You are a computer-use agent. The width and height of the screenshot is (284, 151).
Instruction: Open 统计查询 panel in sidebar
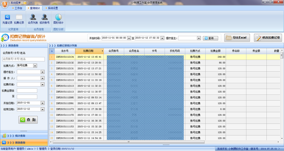pyautogui.click(x=24, y=136)
